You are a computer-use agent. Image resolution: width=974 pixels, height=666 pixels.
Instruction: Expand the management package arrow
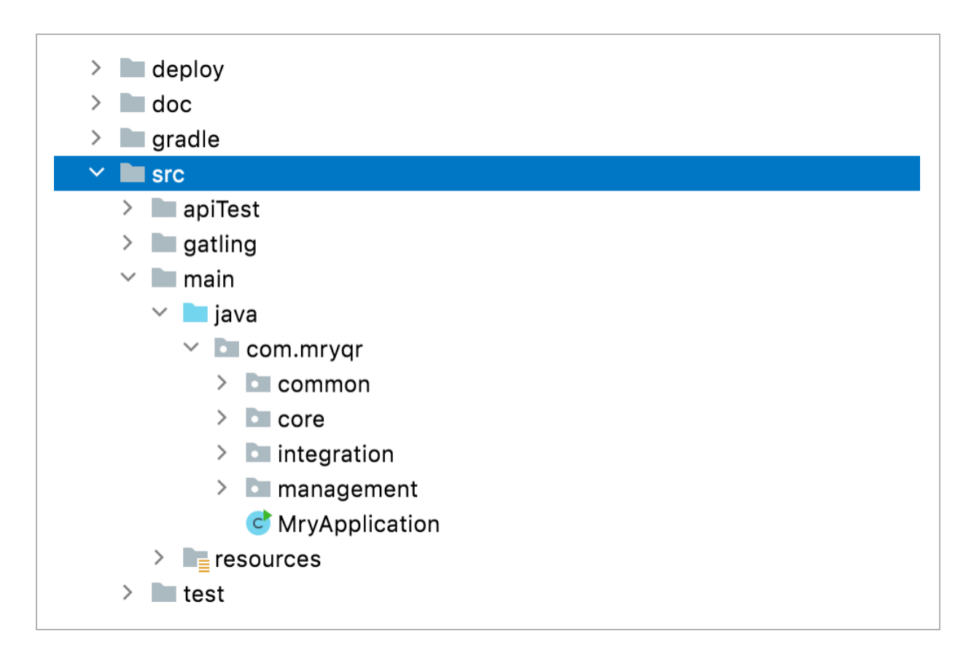pos(222,487)
